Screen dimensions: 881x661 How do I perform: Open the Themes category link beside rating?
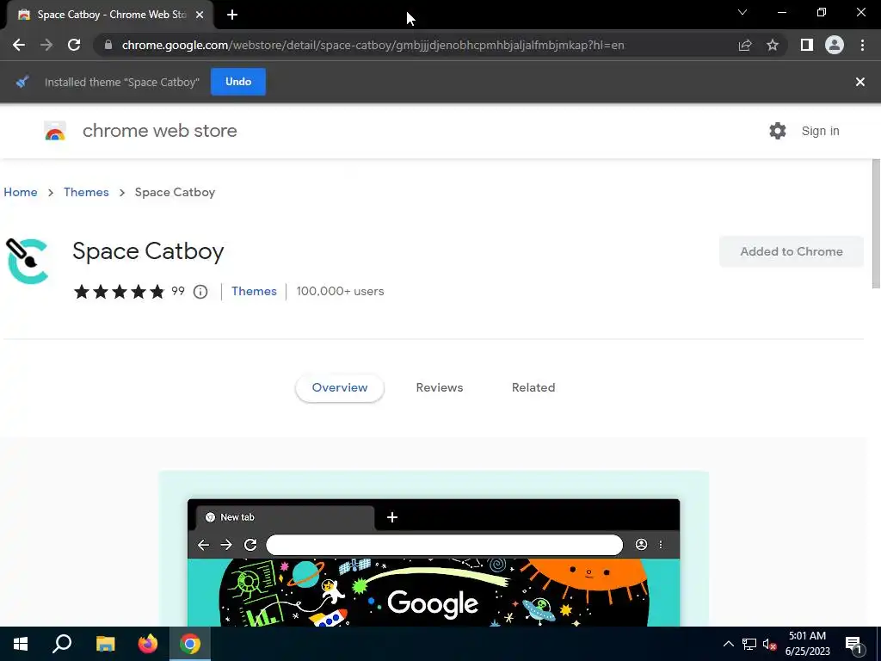click(x=254, y=291)
